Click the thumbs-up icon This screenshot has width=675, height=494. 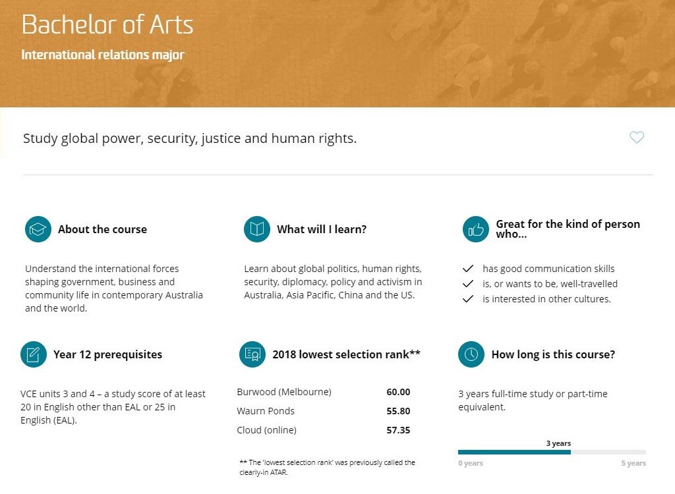476,229
